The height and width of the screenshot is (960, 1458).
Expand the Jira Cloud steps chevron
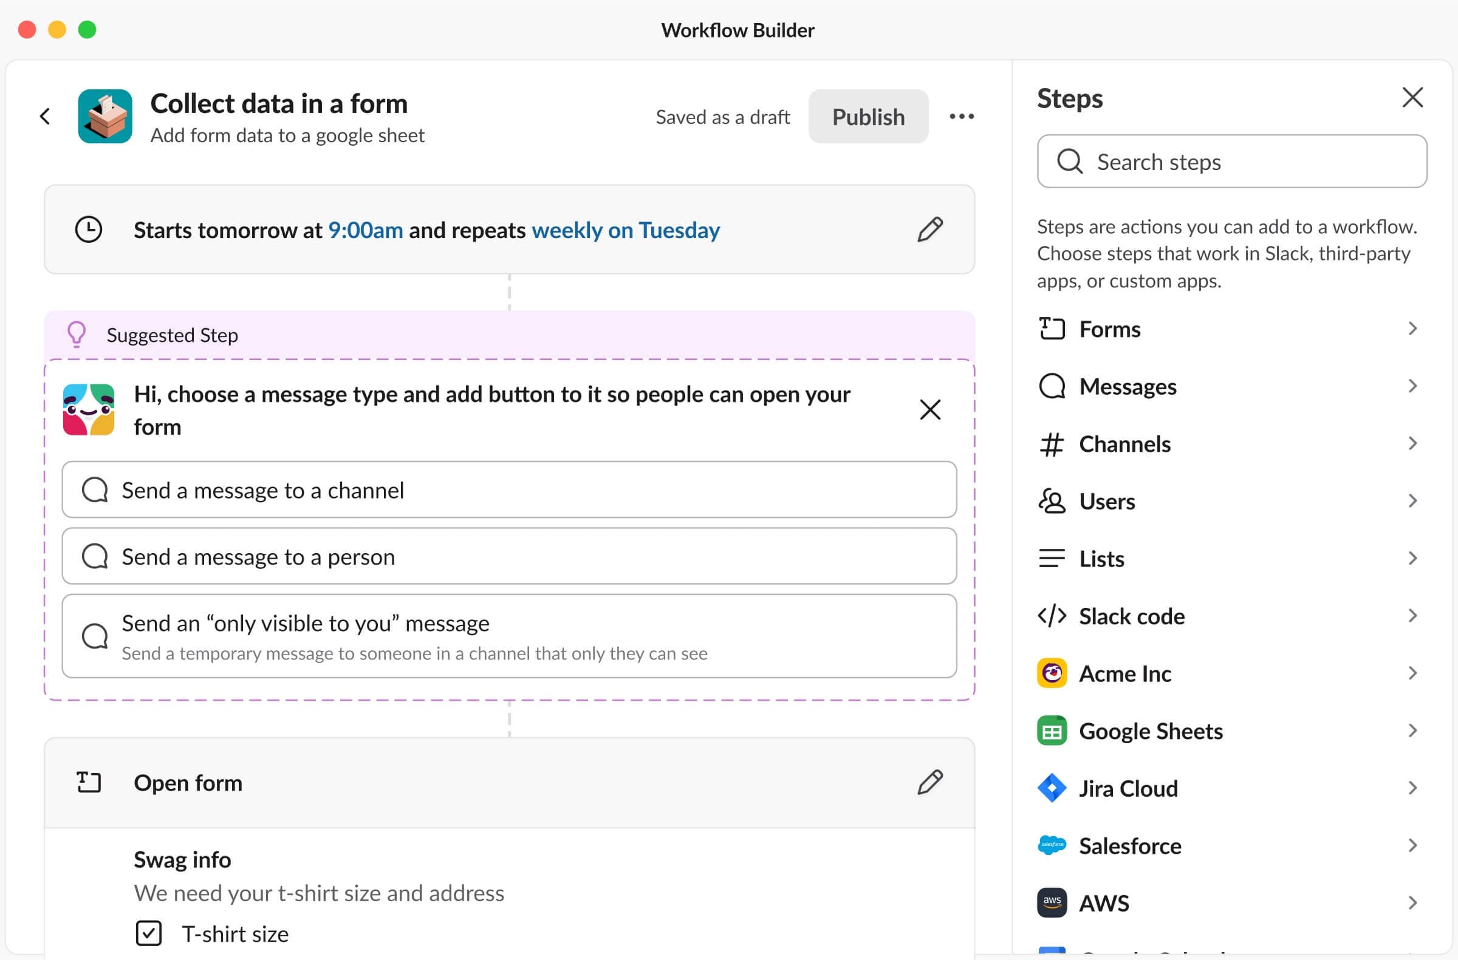click(1412, 788)
